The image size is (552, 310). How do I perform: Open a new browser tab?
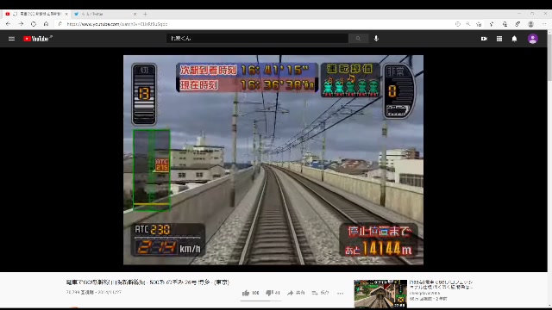tap(145, 14)
